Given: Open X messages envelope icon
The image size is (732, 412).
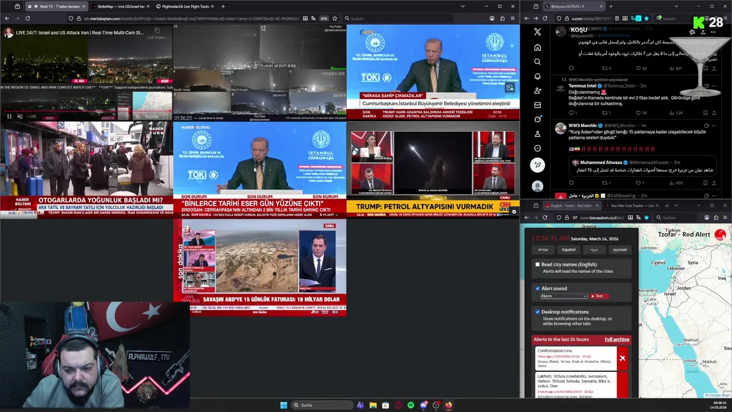Looking at the screenshot, I should (537, 105).
